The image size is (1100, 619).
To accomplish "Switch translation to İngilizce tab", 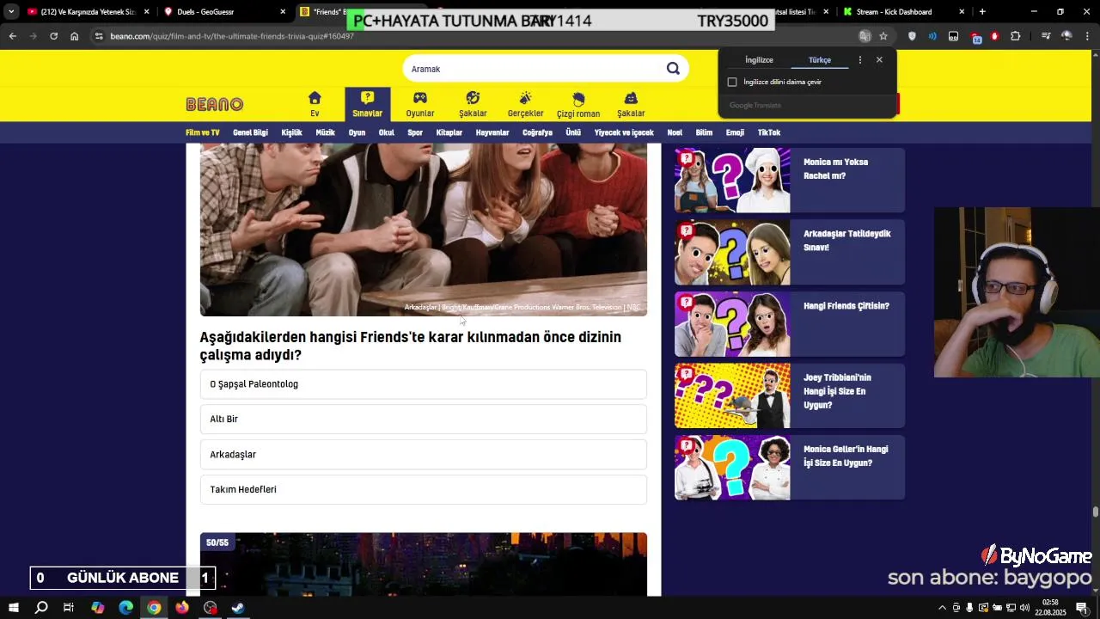I will point(759,60).
